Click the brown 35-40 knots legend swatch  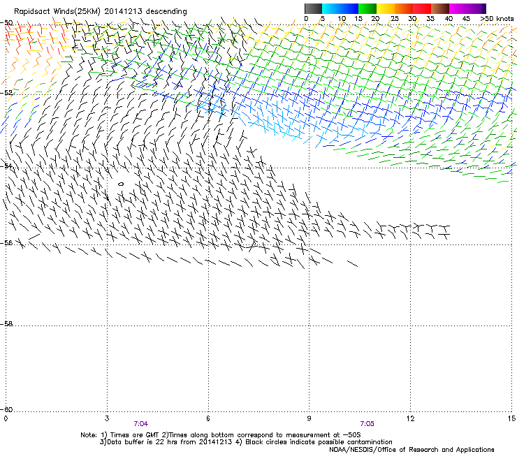(440, 8)
